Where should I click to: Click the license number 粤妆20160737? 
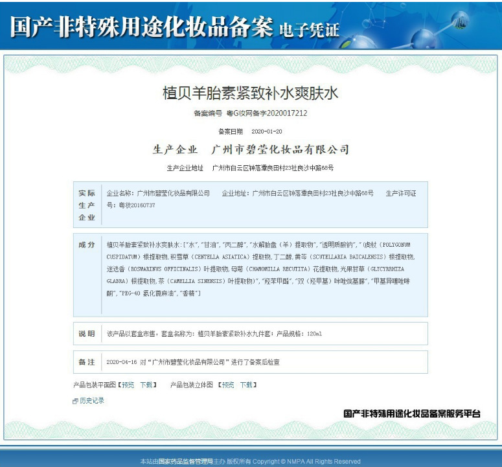click(x=137, y=205)
